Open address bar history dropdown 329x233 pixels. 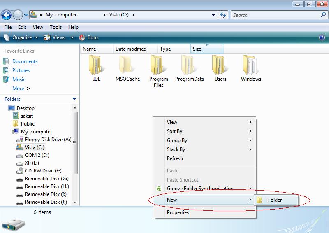pyautogui.click(x=213, y=15)
